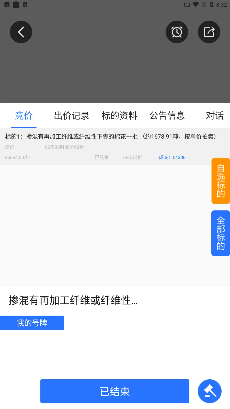Tap the battery icon in status bar
Viewport: 230px width, 409px height.
tap(212, 5)
